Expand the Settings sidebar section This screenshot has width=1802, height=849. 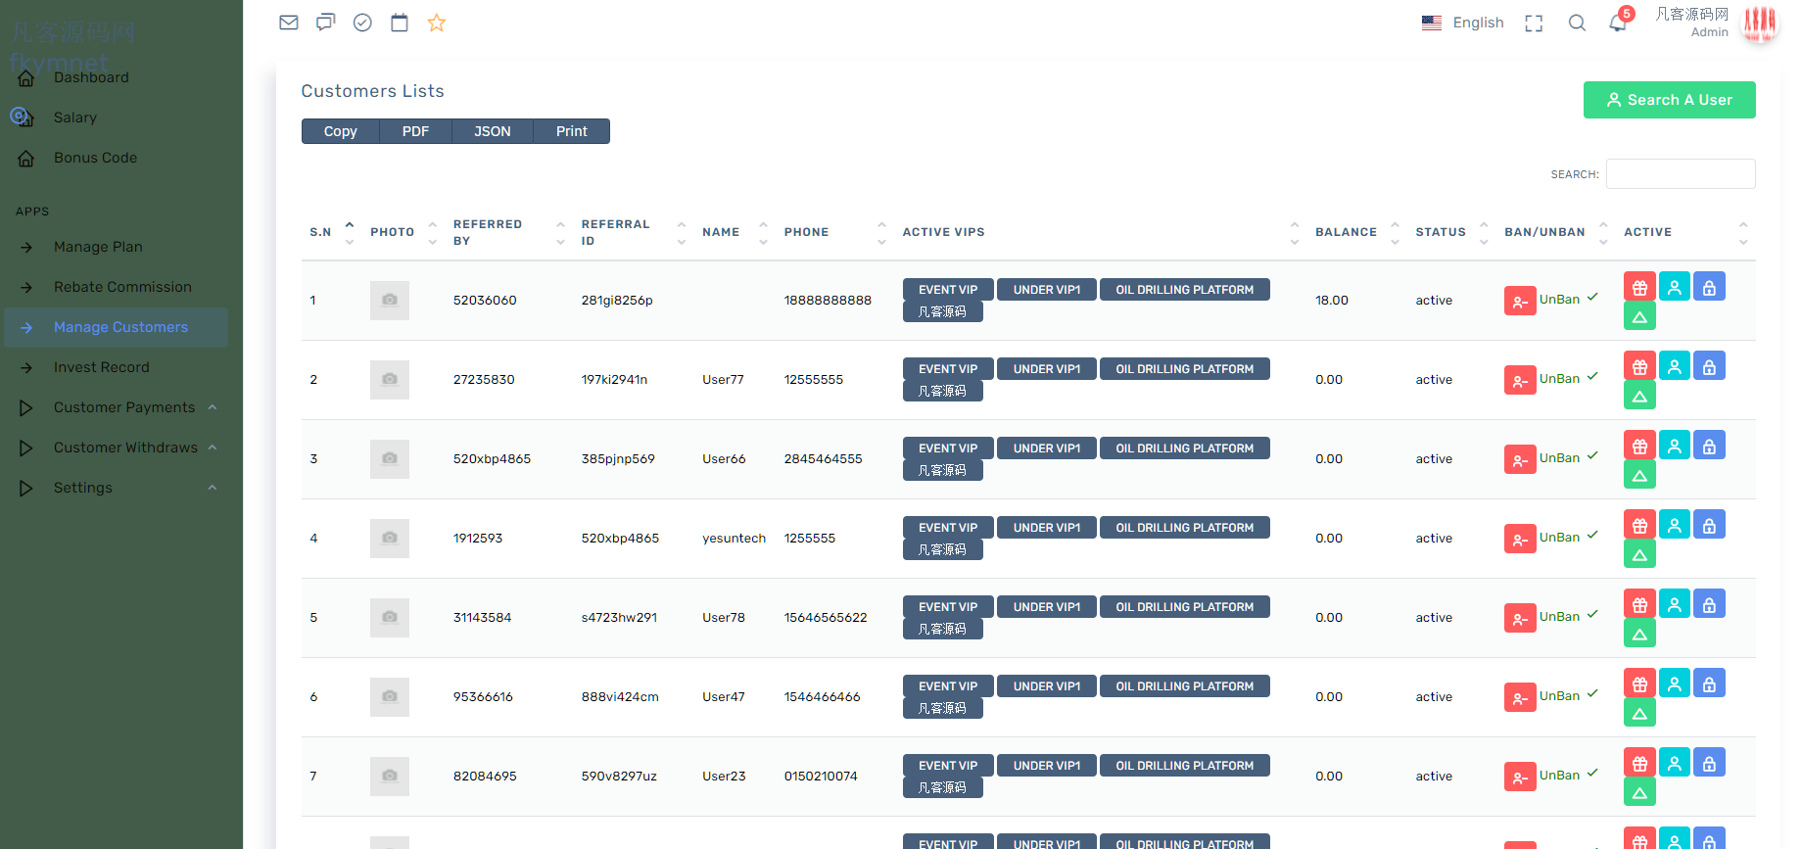[83, 488]
